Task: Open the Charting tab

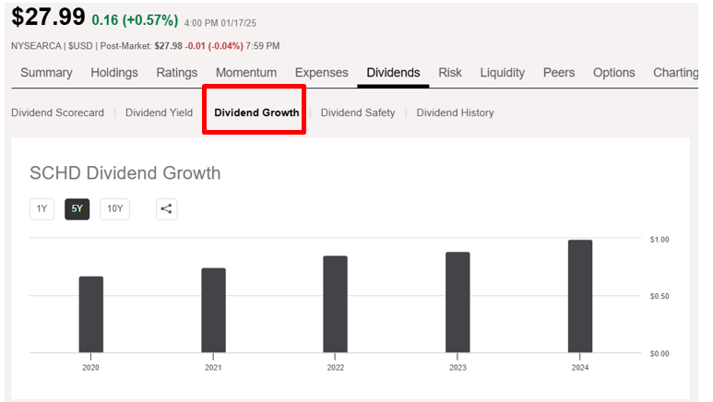Action: coord(676,73)
